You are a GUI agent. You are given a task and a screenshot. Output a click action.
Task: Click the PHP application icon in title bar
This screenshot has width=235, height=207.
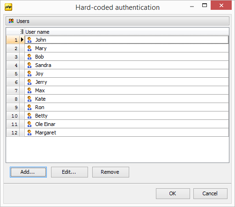8,7
